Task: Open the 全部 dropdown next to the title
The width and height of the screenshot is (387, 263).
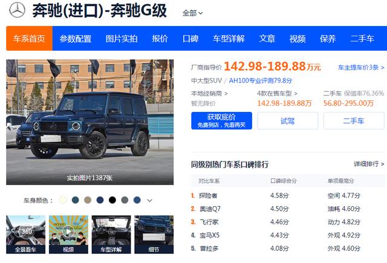Action: [x=192, y=13]
